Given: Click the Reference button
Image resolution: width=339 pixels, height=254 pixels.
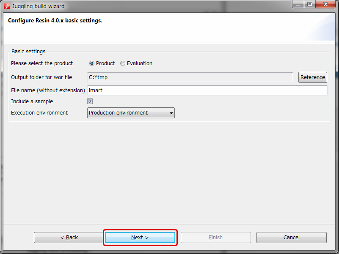Looking at the screenshot, I should pyautogui.click(x=313, y=77).
